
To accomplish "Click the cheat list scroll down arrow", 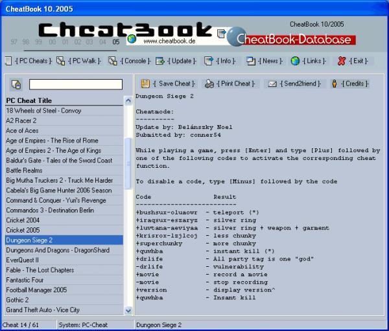I will tap(128, 310).
